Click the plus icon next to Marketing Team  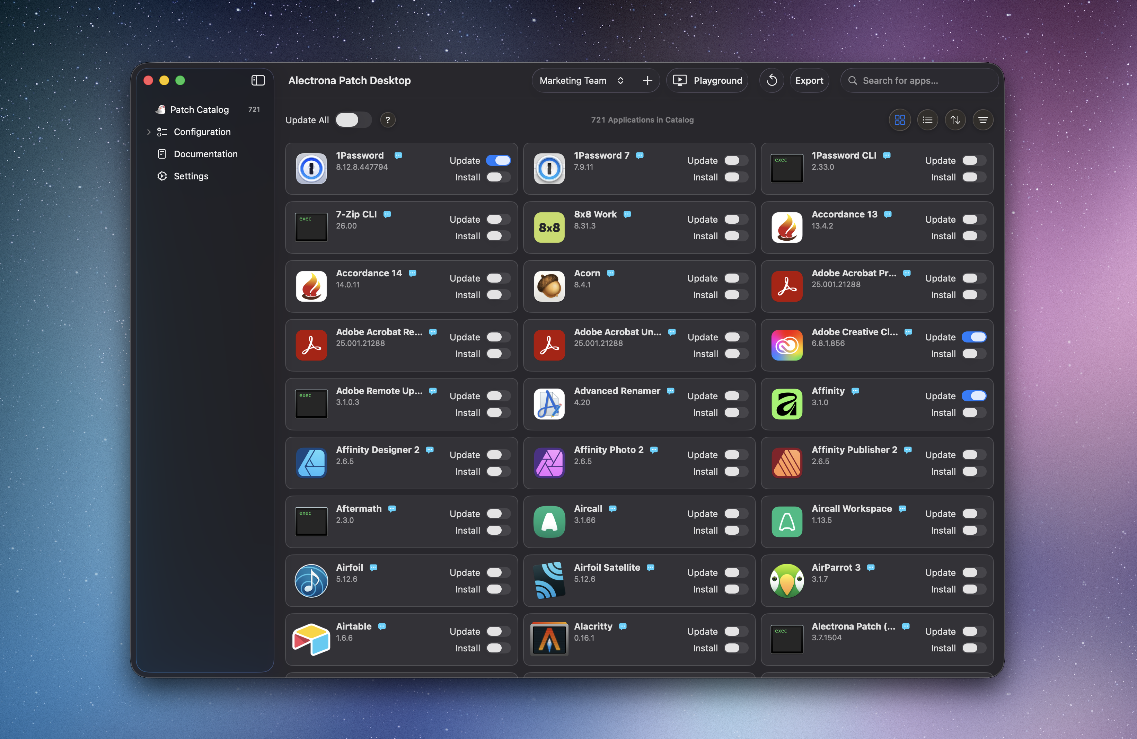647,81
